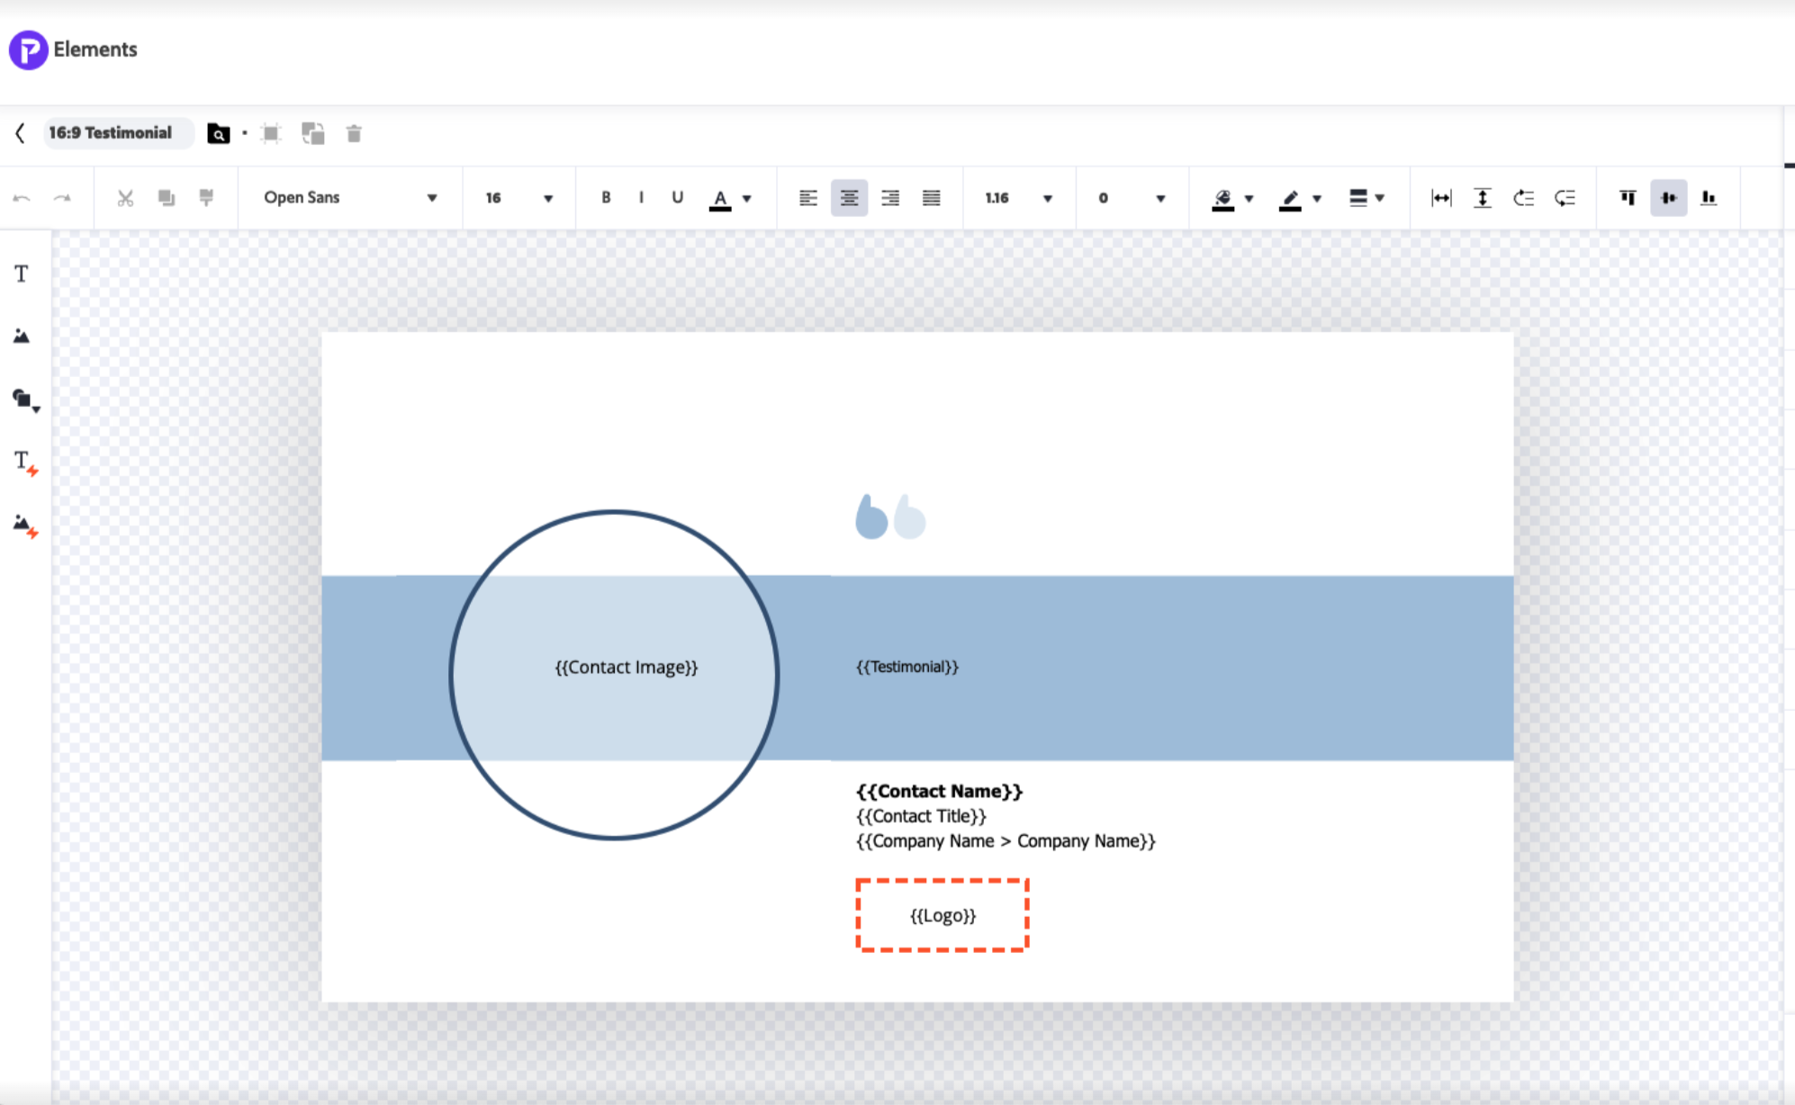The height and width of the screenshot is (1105, 1795).
Task: Open the font color dropdown arrow
Action: (747, 199)
